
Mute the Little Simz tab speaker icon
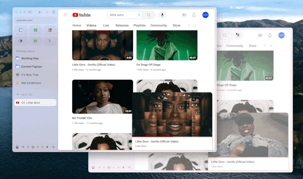coord(23,103)
